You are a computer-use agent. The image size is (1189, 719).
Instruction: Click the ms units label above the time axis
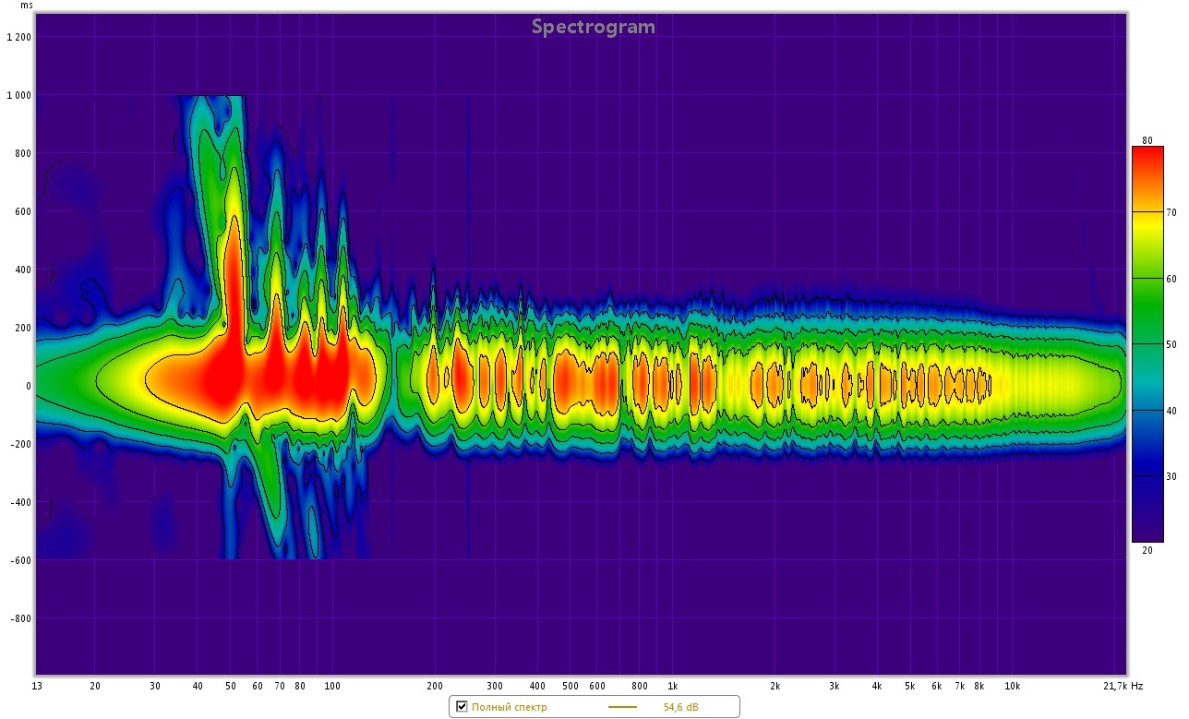(x=27, y=6)
